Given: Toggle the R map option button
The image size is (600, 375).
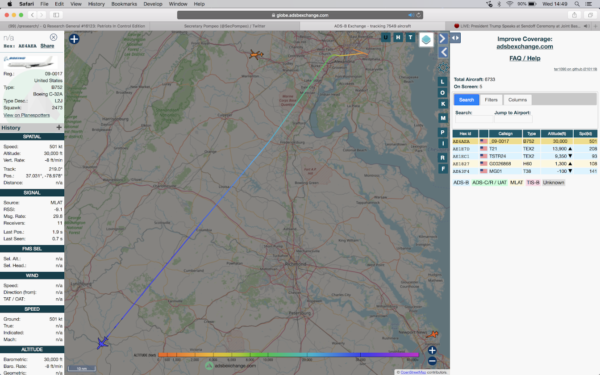Looking at the screenshot, I should coord(443,158).
